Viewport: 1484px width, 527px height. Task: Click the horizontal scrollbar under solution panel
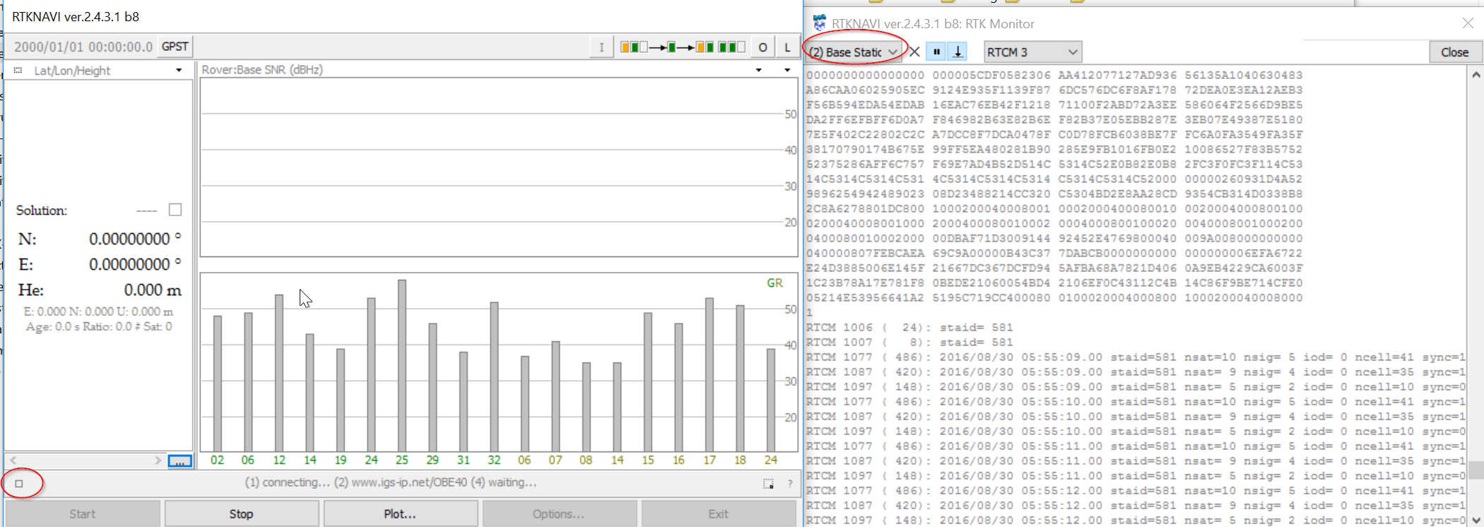tap(85, 461)
